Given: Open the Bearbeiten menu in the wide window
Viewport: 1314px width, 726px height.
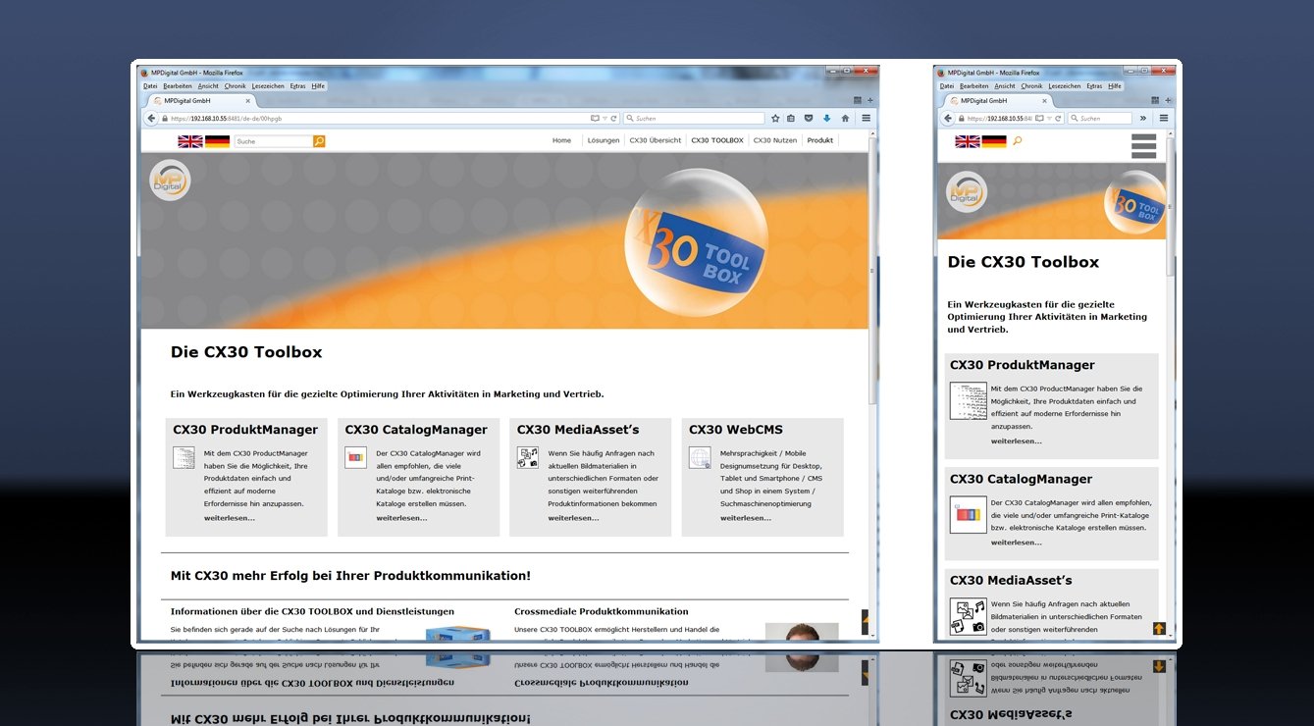Looking at the screenshot, I should point(178,86).
